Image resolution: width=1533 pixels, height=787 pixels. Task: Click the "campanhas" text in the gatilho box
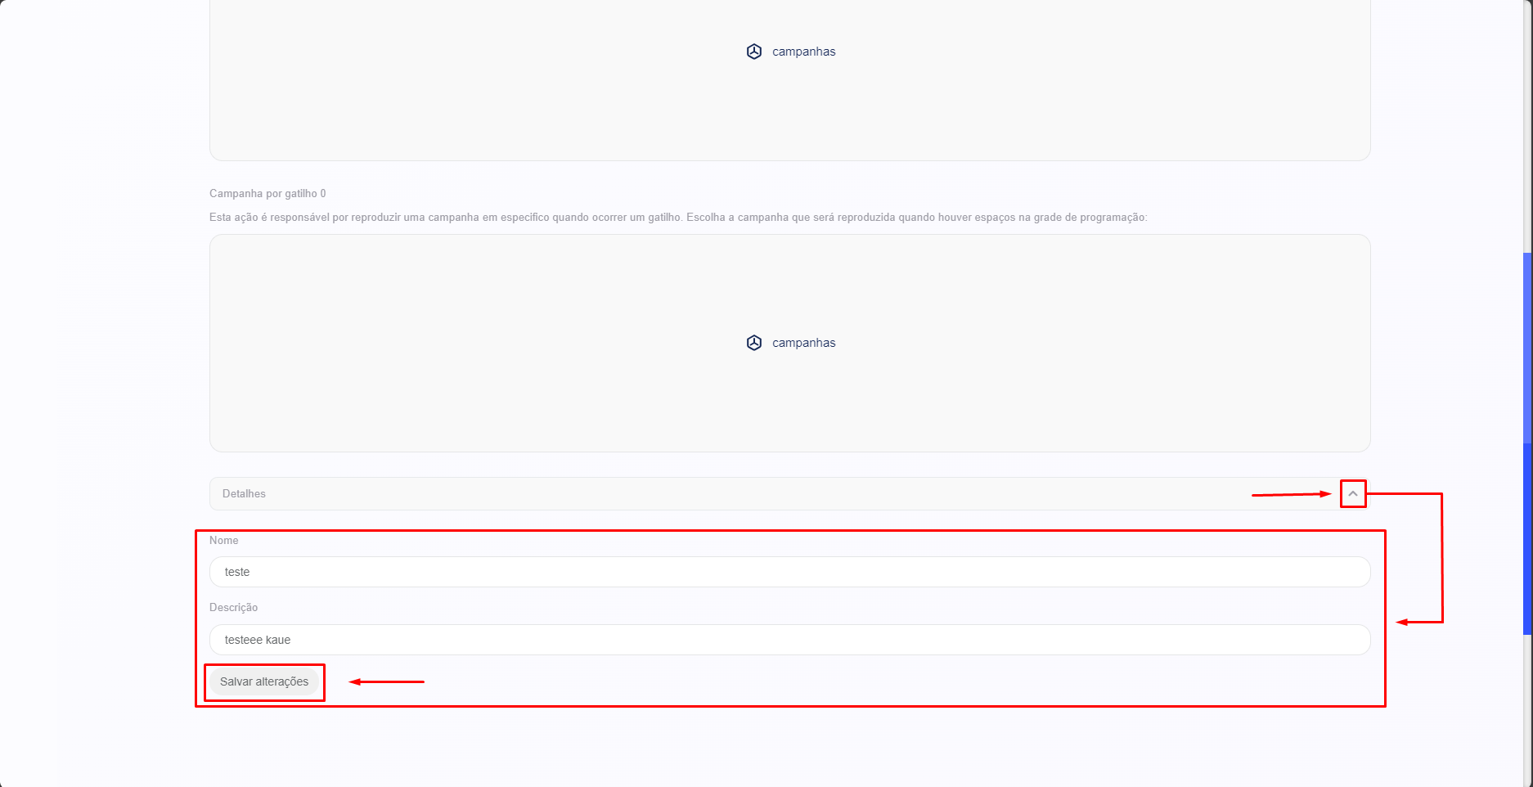pyautogui.click(x=803, y=343)
